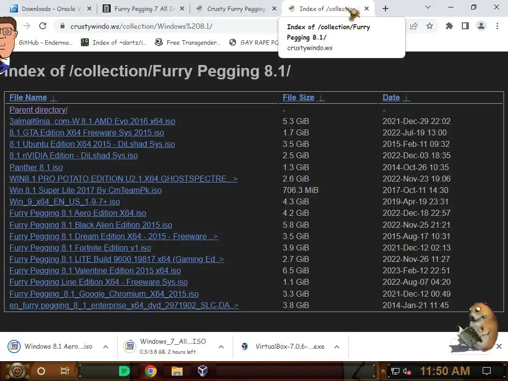
Task: Download the Google_Chromium_X64_2015 iso
Action: coord(104,294)
